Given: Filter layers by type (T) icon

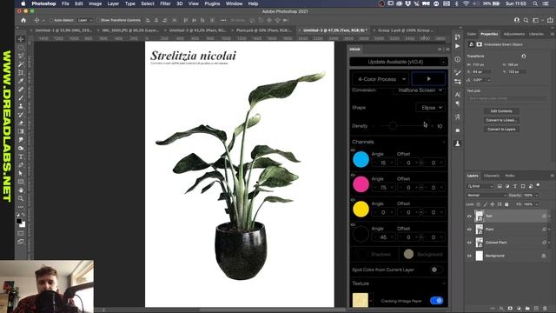Looking at the screenshot, I should (515, 186).
